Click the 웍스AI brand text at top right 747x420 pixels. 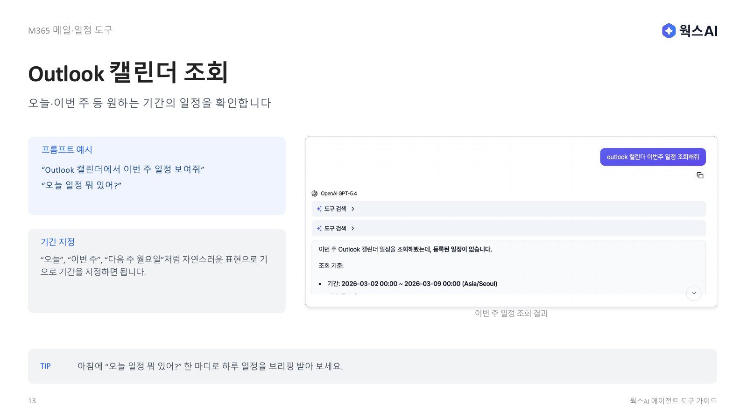tap(698, 31)
